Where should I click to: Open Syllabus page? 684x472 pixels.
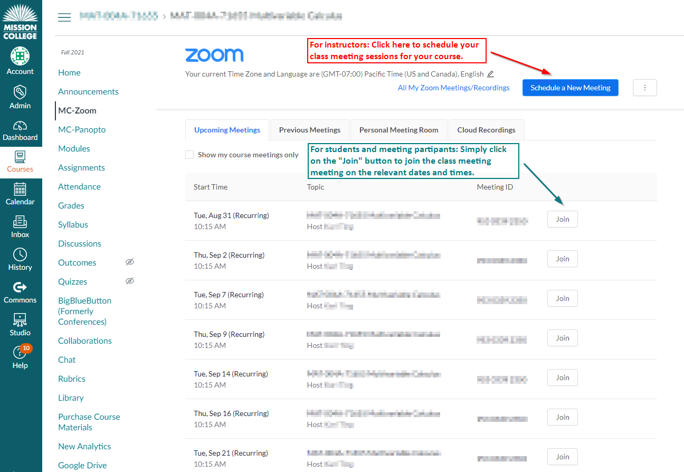coord(73,224)
